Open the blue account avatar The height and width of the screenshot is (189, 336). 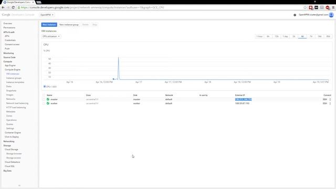pyautogui.click(x=331, y=15)
